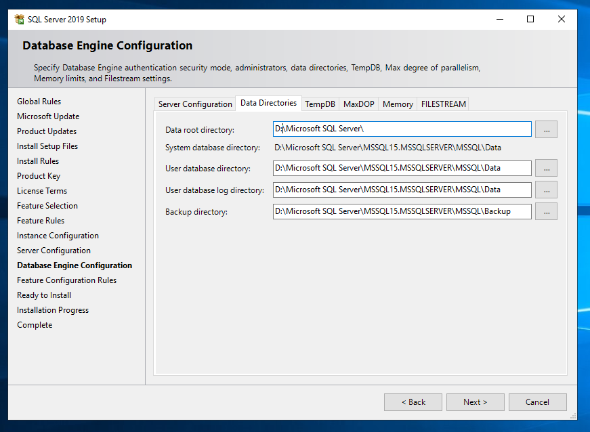590x432 pixels.
Task: Click the Installation Progress step
Action: (x=53, y=310)
